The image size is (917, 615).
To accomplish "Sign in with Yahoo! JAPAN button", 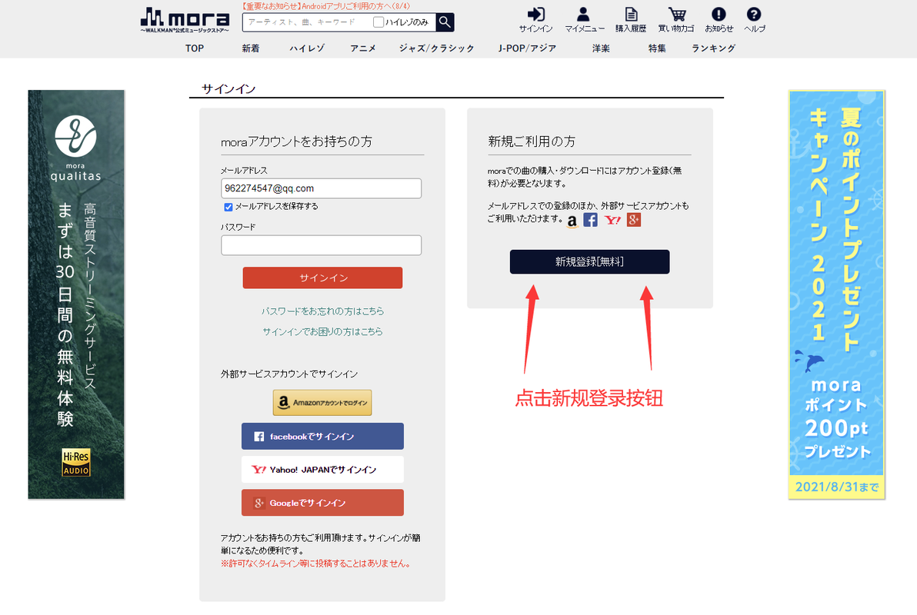I will pos(323,470).
